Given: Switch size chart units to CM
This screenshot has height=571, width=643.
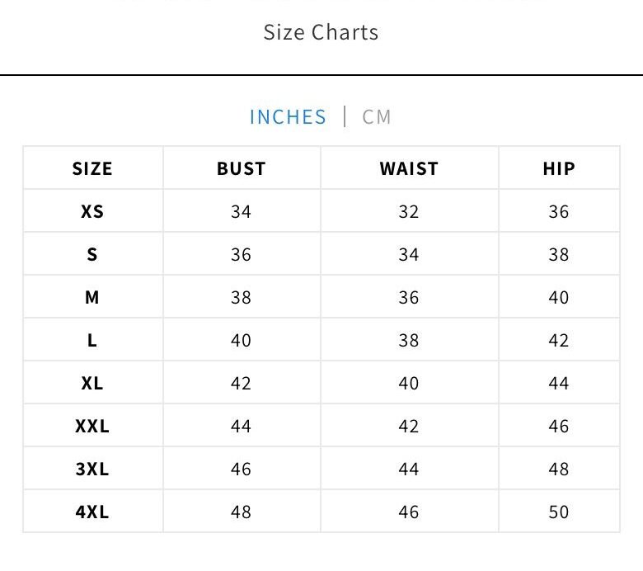Looking at the screenshot, I should coord(377,117).
